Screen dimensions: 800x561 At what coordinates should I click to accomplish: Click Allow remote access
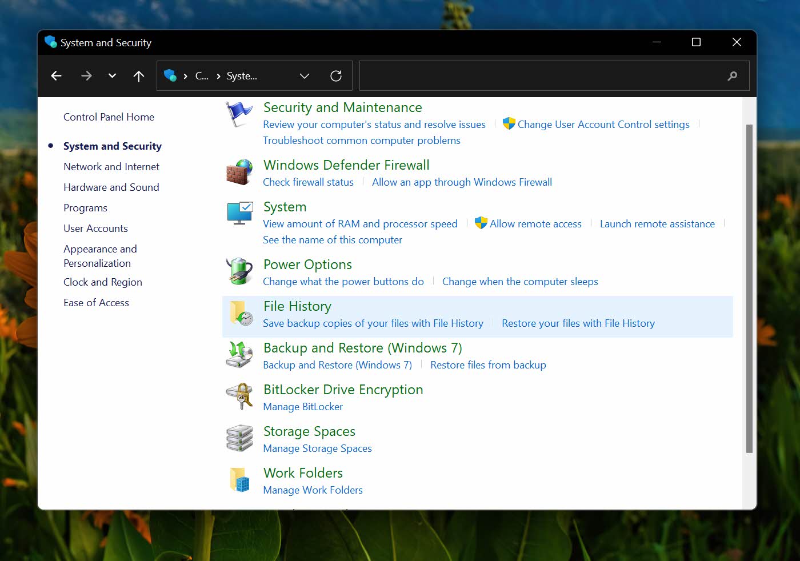point(535,224)
